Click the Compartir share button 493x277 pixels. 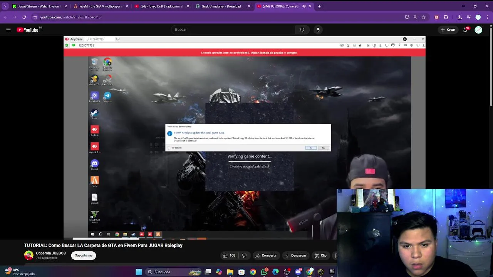pos(266,255)
